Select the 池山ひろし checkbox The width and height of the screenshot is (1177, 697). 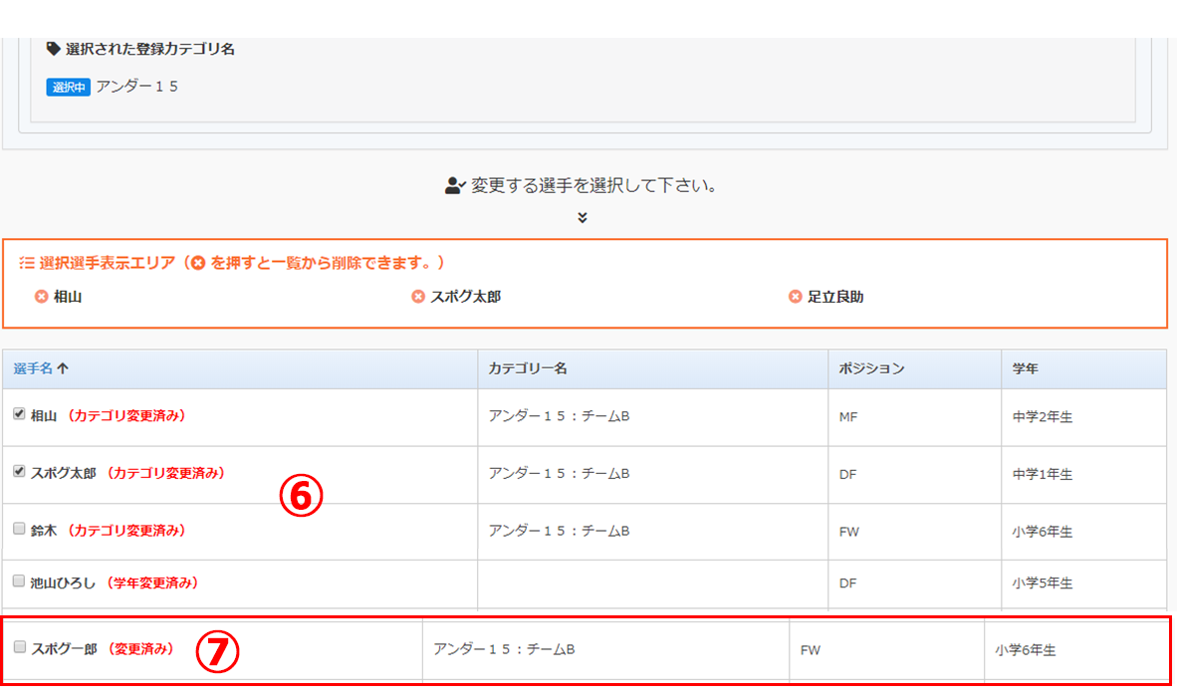[x=19, y=581]
